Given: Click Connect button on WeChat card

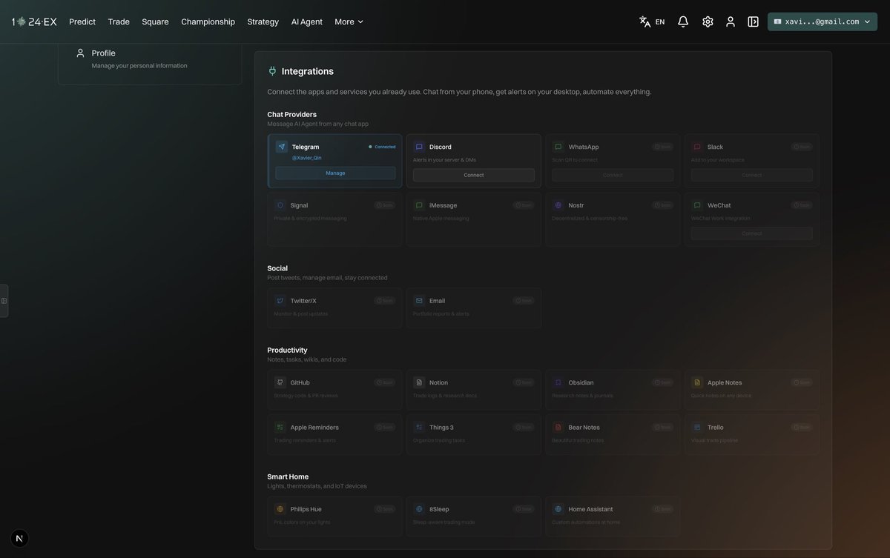Looking at the screenshot, I should (752, 233).
